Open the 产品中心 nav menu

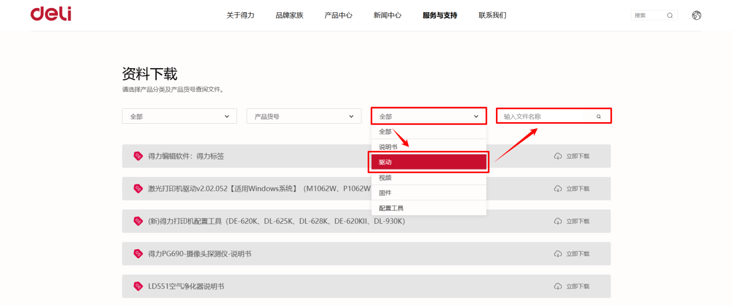point(338,16)
